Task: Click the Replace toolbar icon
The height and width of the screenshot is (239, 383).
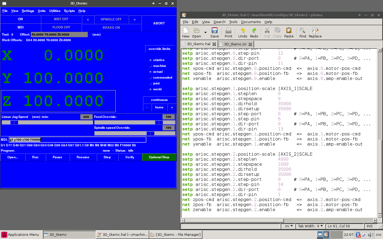Action: tap(315, 33)
